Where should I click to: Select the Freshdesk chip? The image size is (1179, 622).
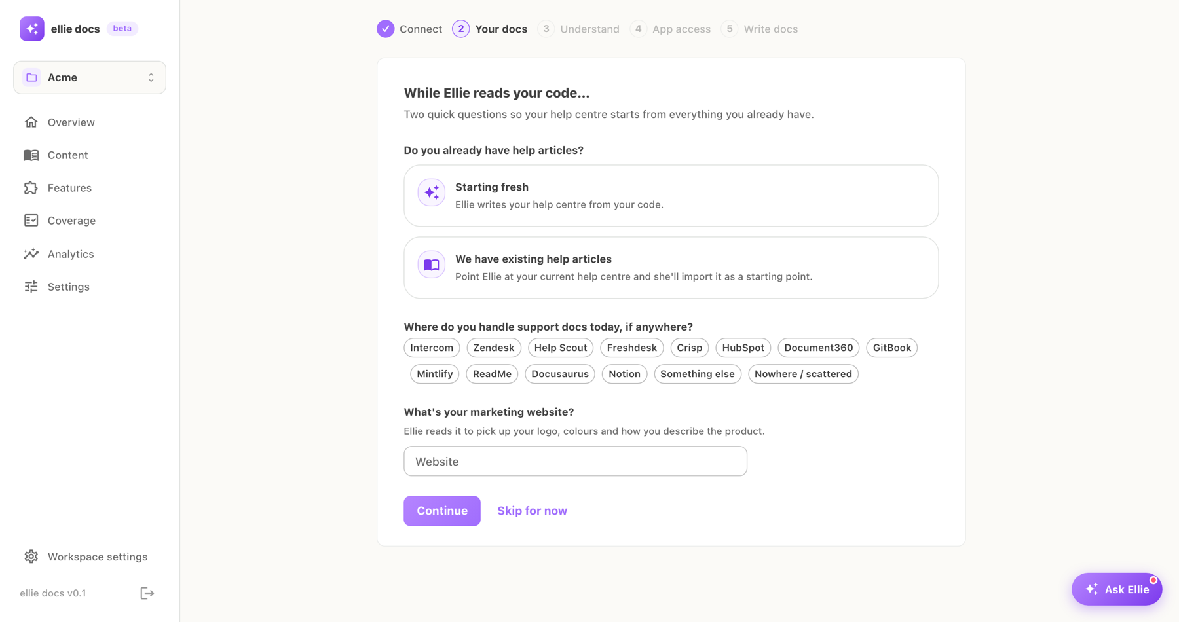point(632,348)
